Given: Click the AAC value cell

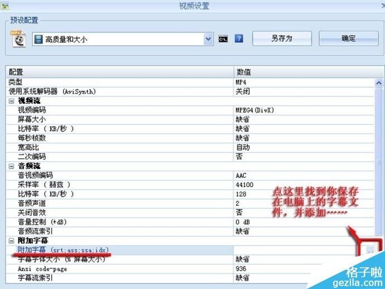Looking at the screenshot, I should pyautogui.click(x=304, y=175).
